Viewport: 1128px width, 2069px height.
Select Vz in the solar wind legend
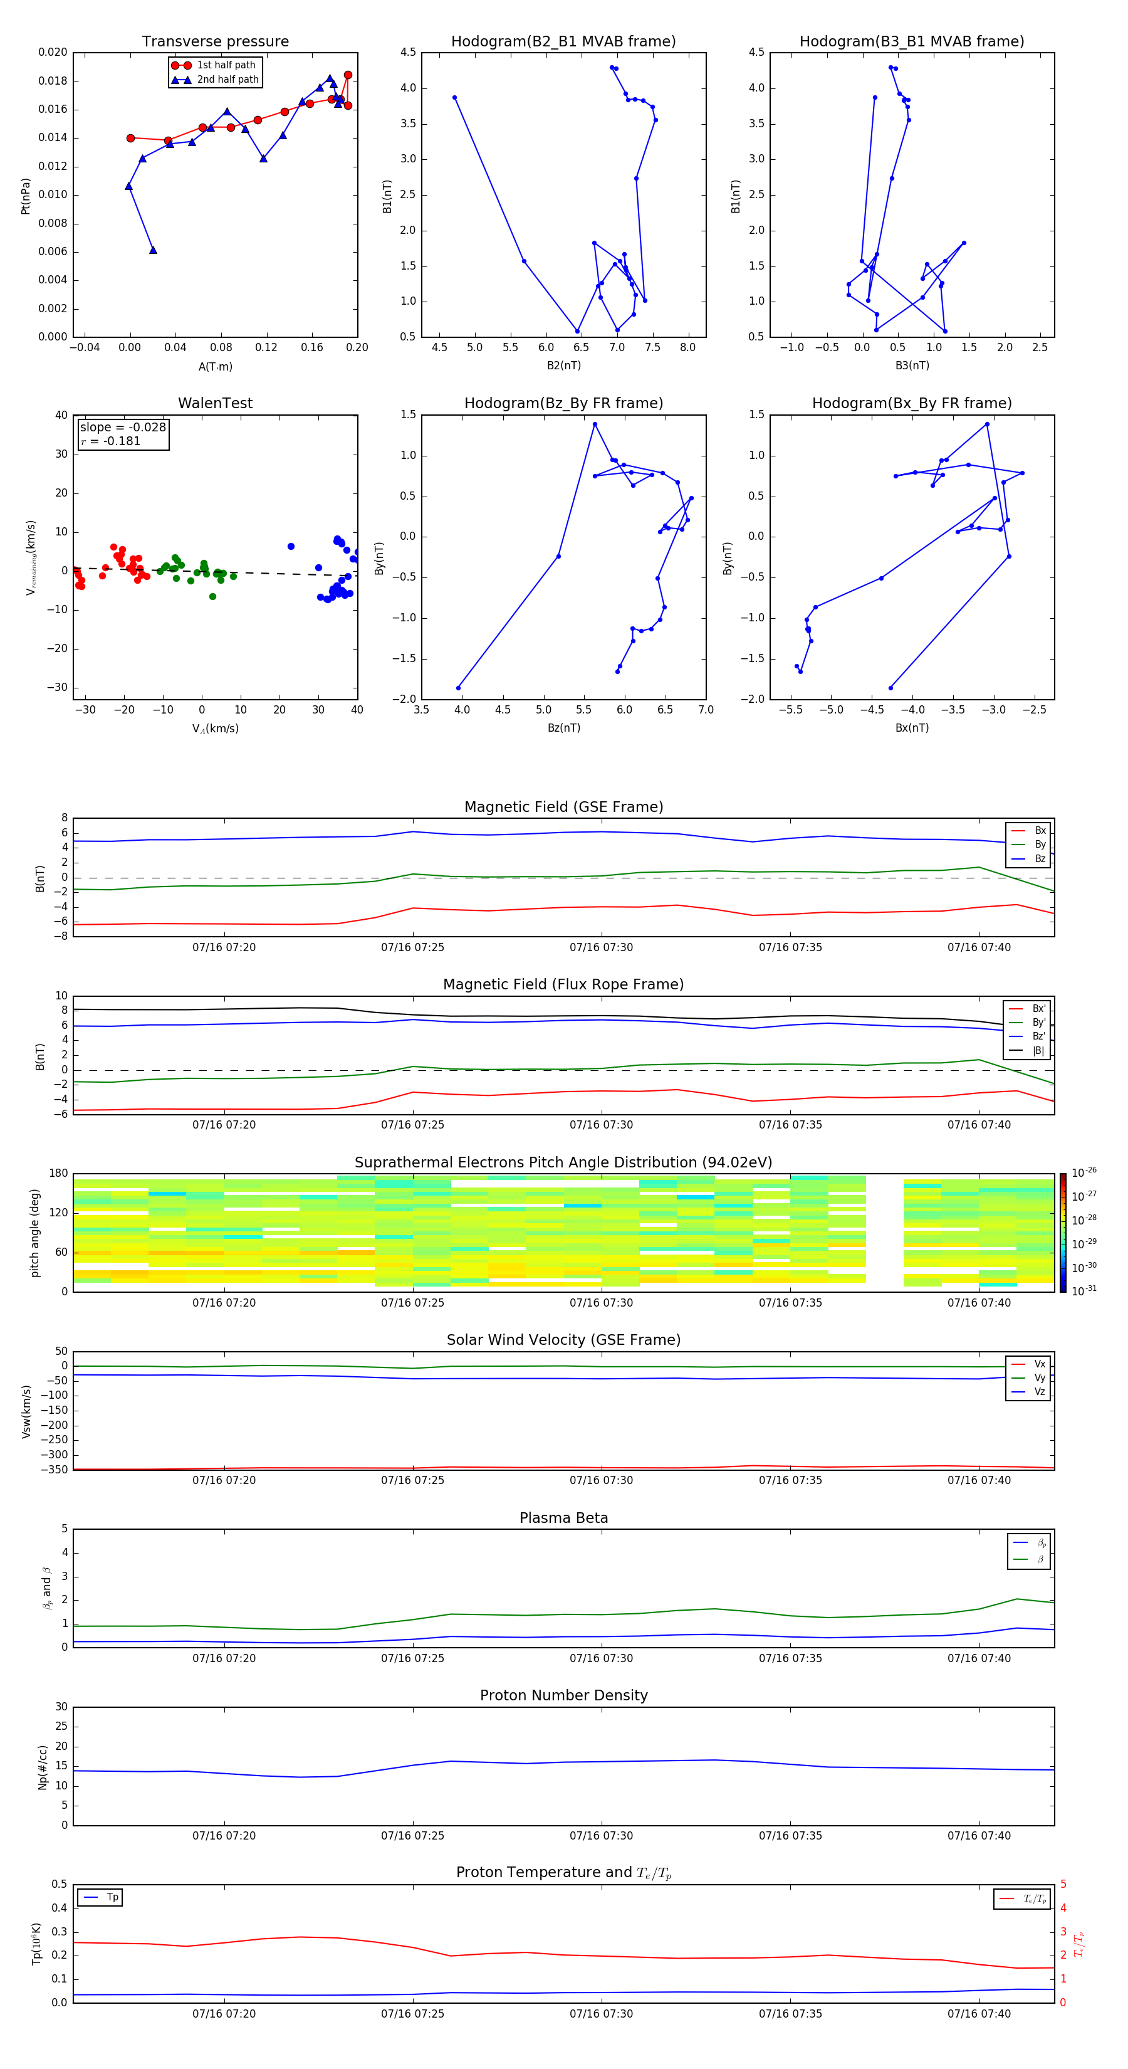click(x=1028, y=1392)
